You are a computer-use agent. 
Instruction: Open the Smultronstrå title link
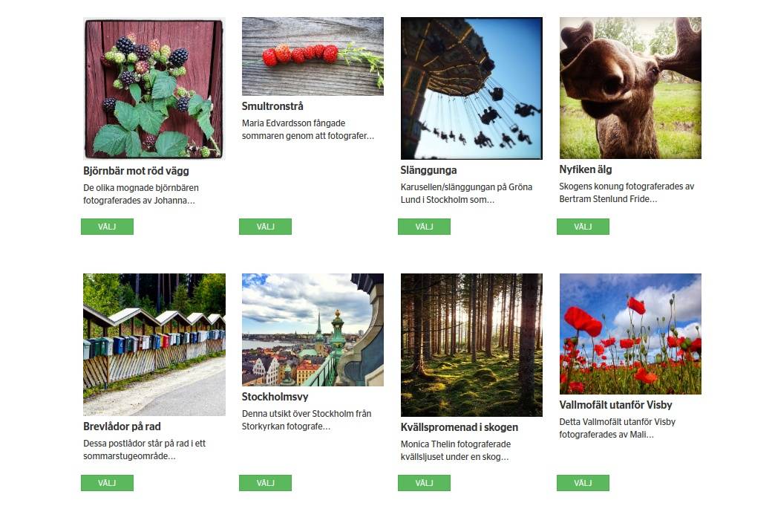[x=272, y=106]
